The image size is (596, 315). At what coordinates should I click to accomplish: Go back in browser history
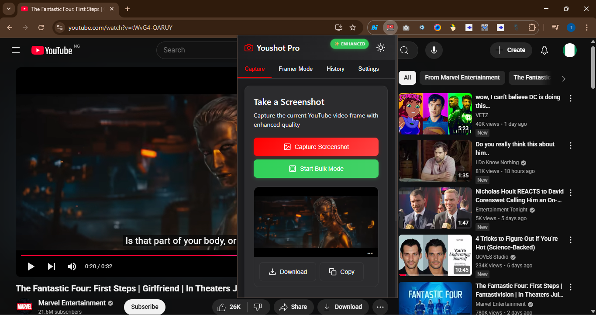pyautogui.click(x=10, y=28)
